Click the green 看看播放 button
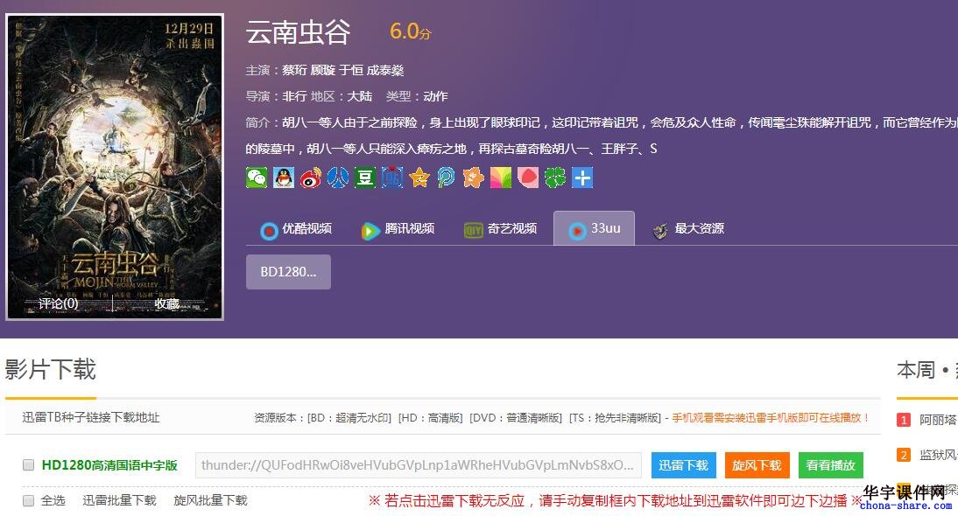Screen dimensions: 958x516 [831, 464]
